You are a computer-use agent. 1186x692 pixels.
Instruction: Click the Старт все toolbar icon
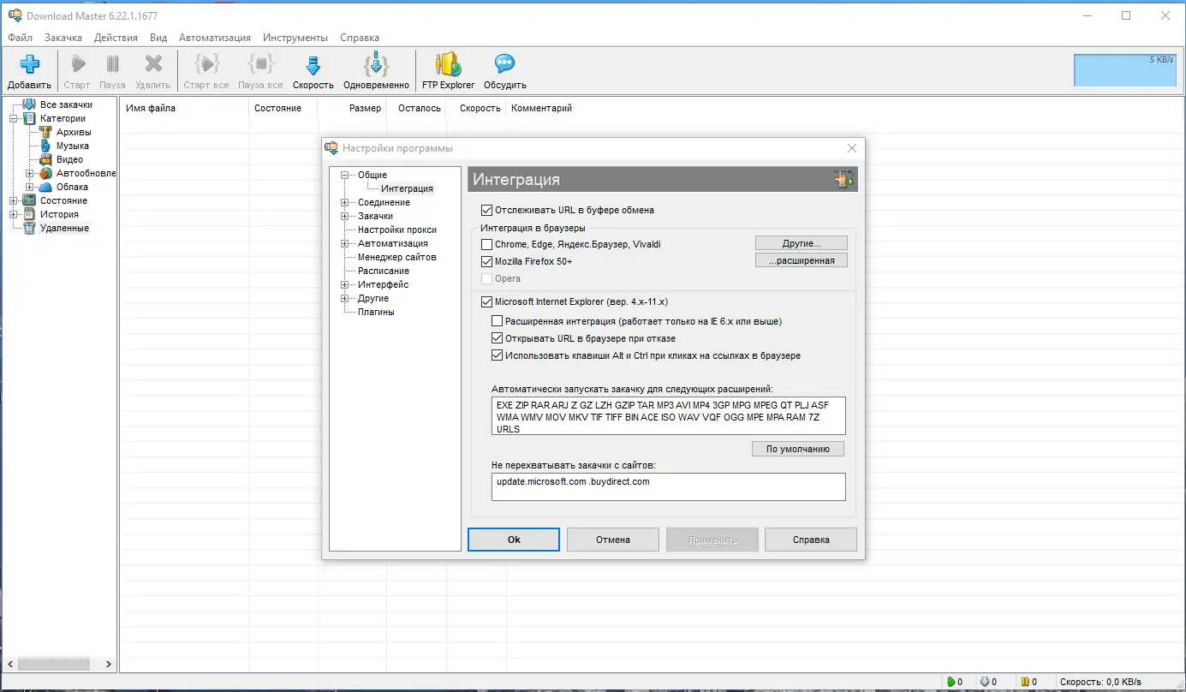point(206,64)
